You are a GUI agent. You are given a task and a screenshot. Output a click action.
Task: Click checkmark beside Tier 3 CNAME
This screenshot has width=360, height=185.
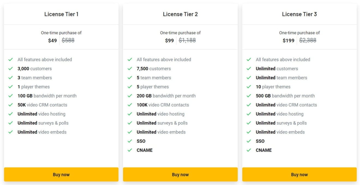(x=249, y=150)
